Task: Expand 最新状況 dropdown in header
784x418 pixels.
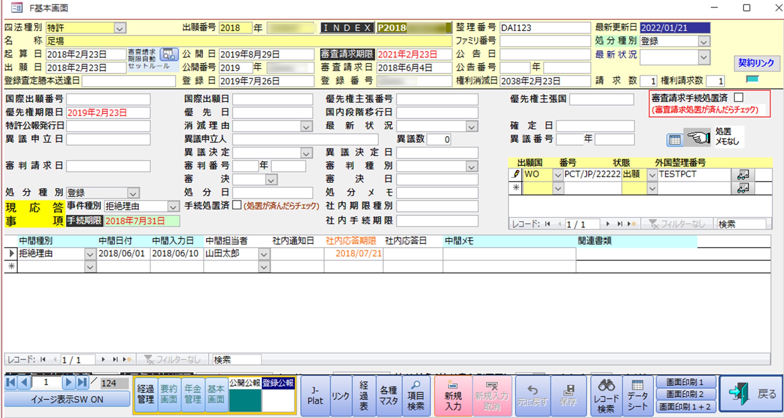Action: click(x=704, y=57)
